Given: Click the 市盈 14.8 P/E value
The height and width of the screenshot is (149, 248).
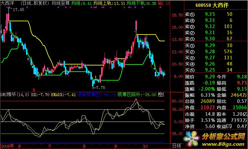Looking at the screenshot, I should tap(200, 114).
